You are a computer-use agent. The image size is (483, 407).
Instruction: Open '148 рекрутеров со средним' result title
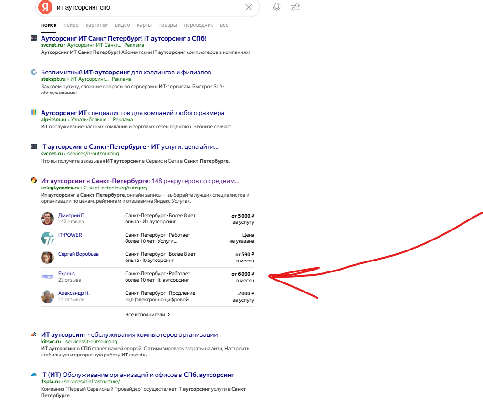tap(140, 181)
